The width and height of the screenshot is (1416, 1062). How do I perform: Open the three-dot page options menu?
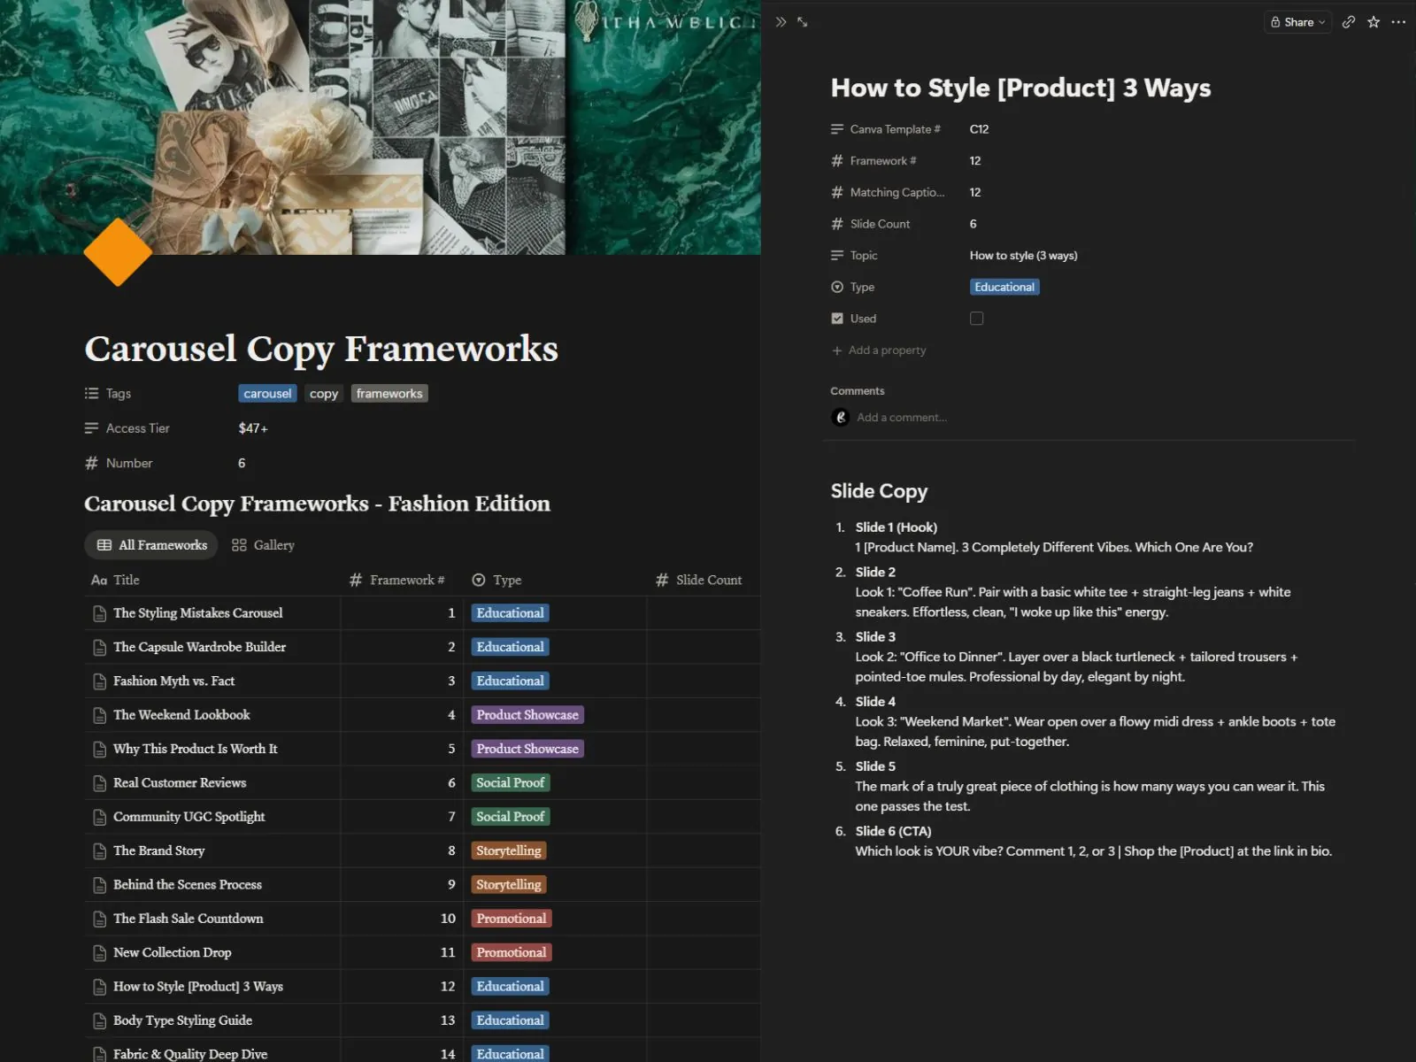1398,22
